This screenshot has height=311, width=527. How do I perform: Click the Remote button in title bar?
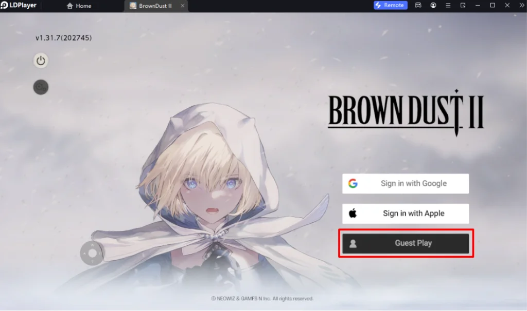point(391,5)
